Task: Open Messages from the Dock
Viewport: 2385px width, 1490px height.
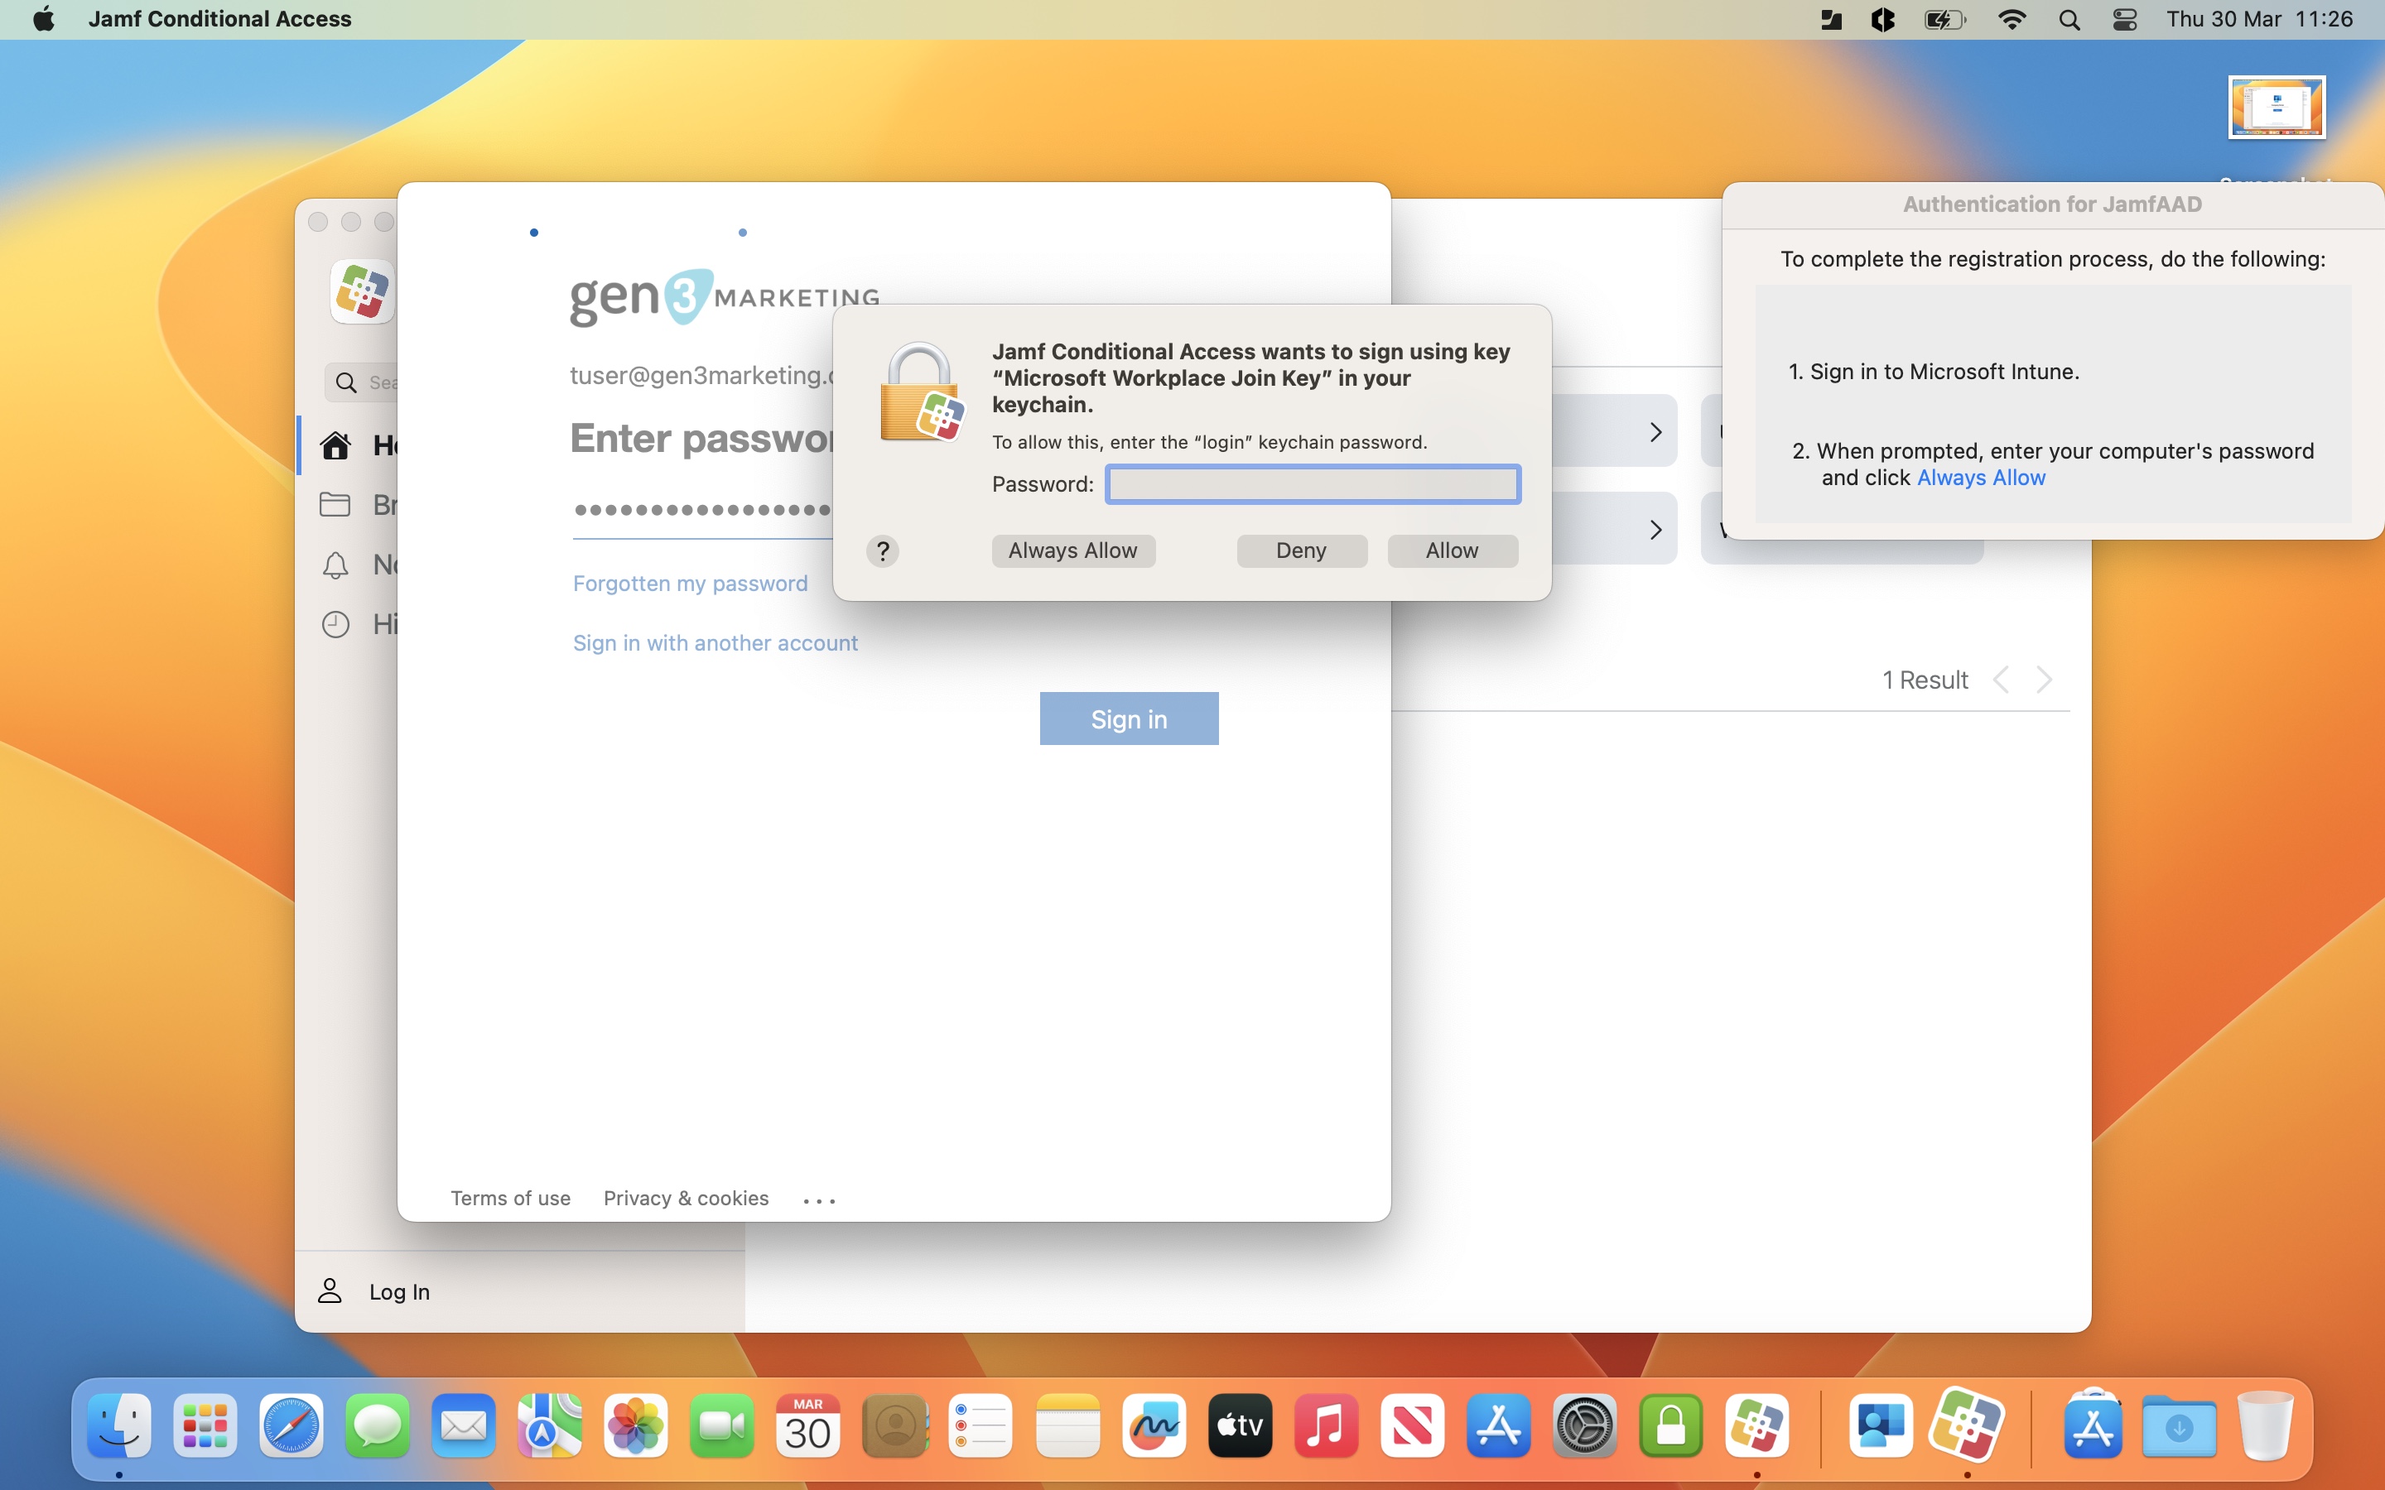Action: pyautogui.click(x=377, y=1426)
